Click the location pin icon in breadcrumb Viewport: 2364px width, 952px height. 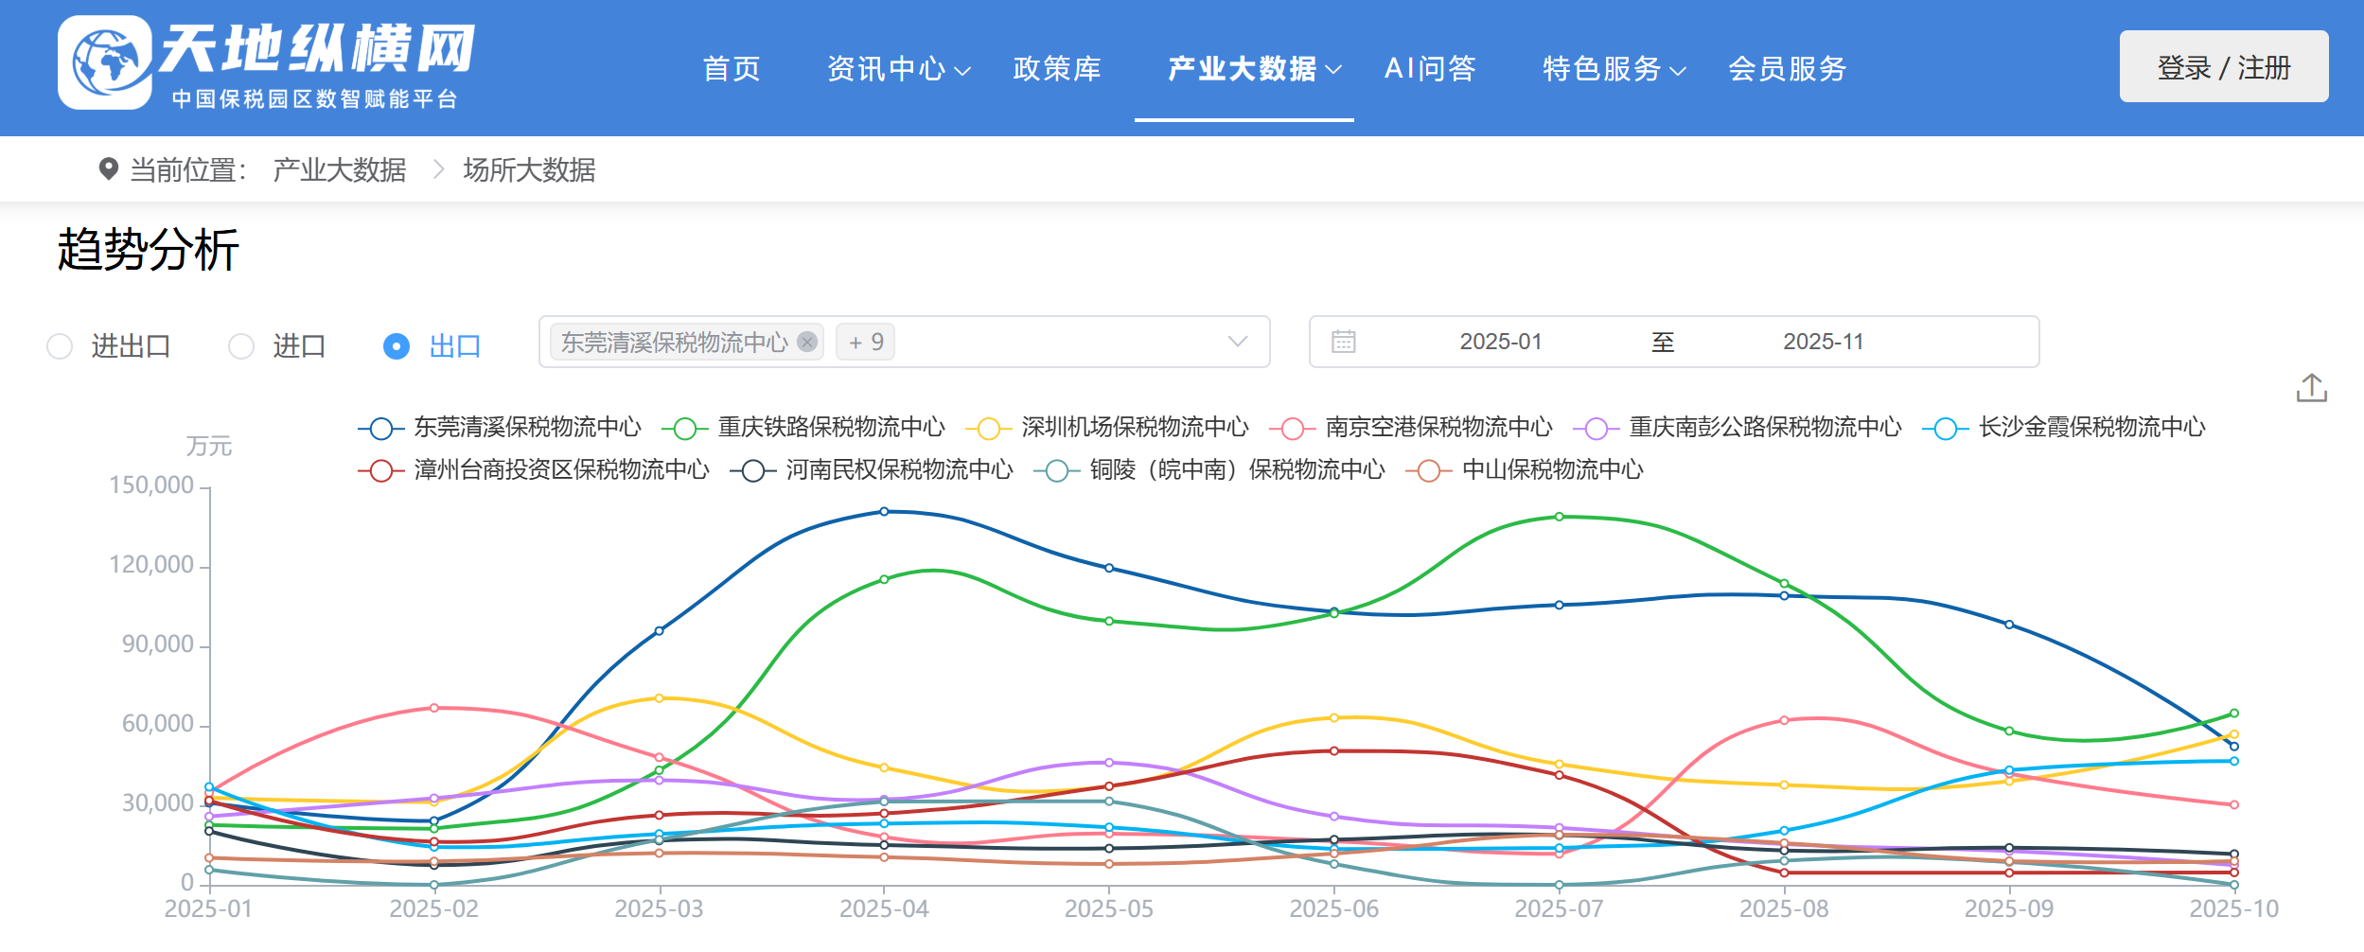(x=109, y=169)
